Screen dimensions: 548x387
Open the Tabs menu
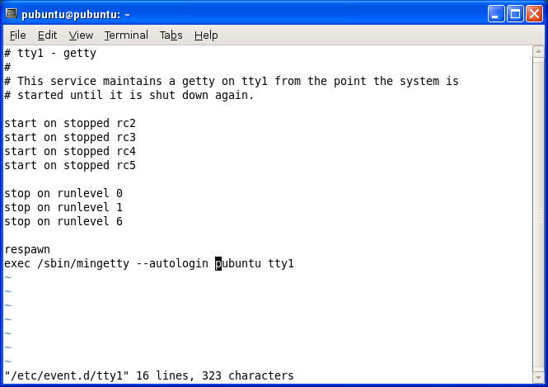point(171,35)
